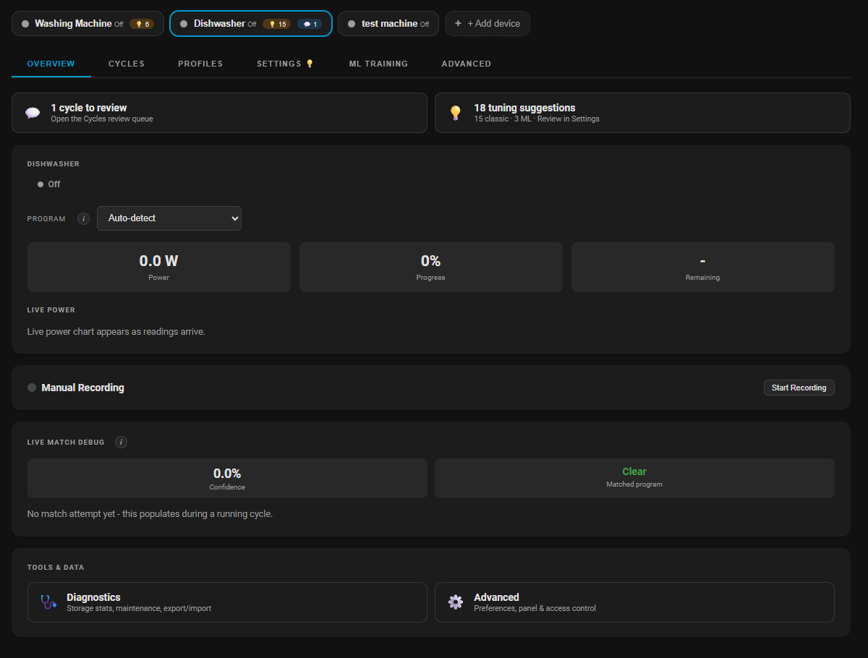Open the Settings tab
This screenshot has height=658, width=868.
pos(286,64)
